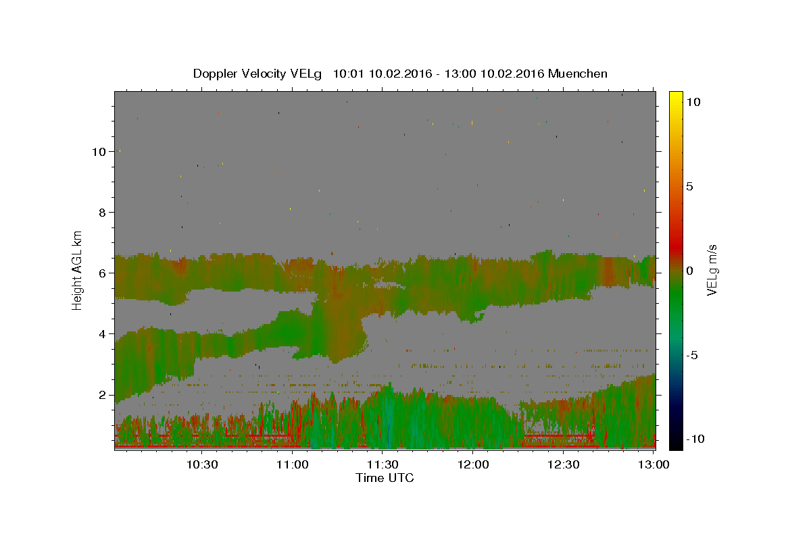Click the 10 km height tick label
This screenshot has height=540, width=811.
[99, 152]
